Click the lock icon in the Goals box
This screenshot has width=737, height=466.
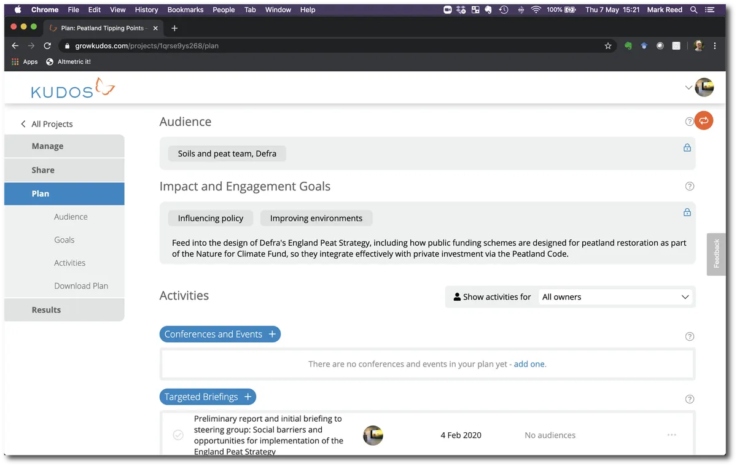point(687,212)
